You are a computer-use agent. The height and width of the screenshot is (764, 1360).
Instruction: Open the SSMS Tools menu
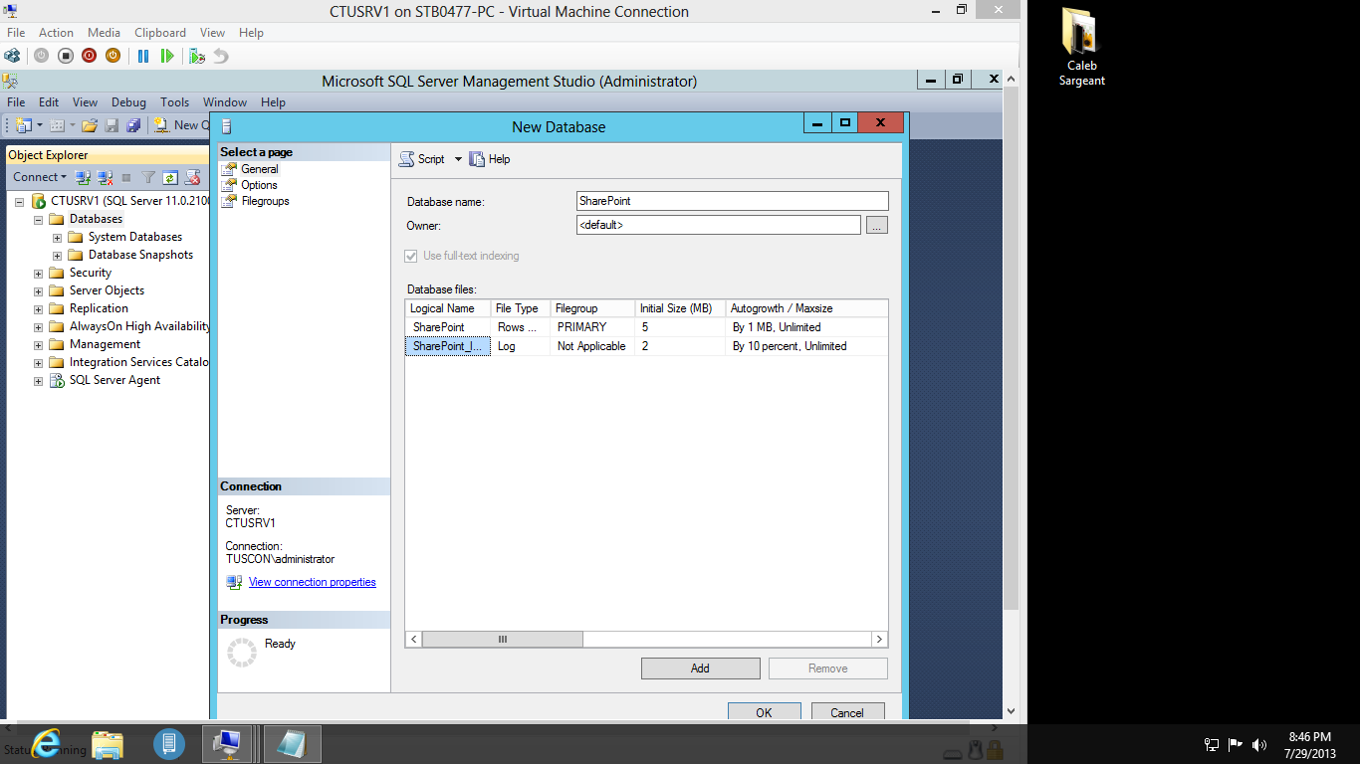174,102
